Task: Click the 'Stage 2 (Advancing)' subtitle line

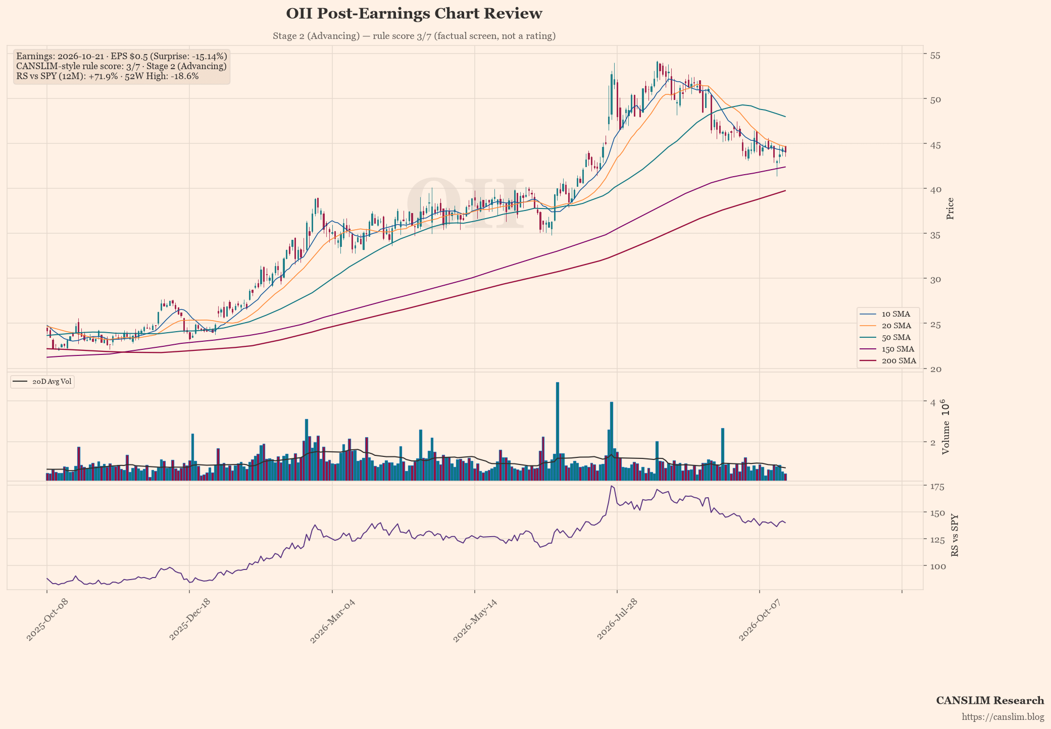Action: click(414, 36)
